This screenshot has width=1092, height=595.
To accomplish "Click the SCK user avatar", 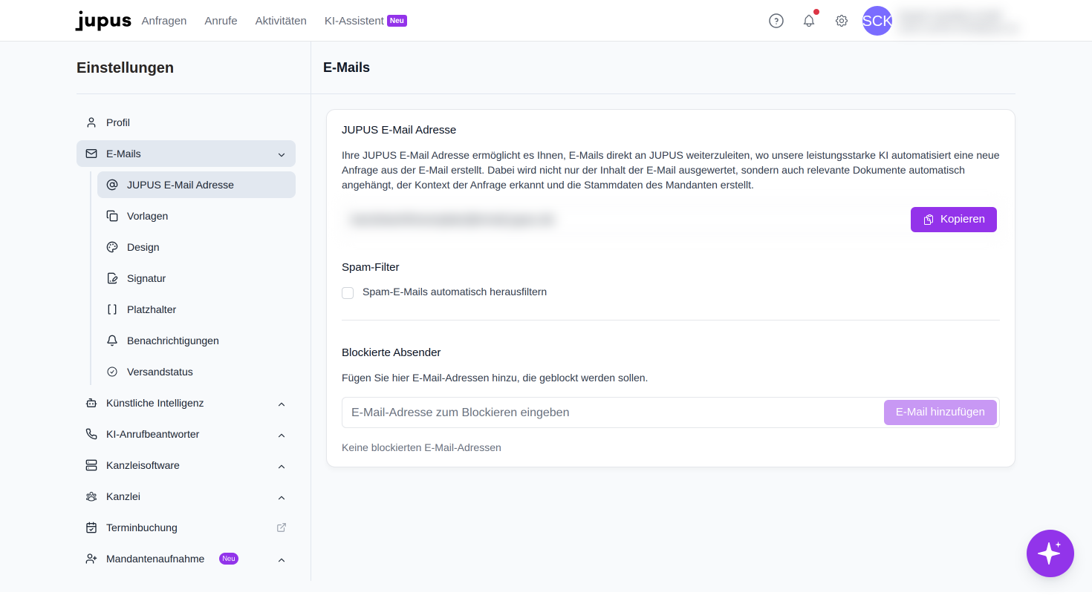I will (x=877, y=21).
